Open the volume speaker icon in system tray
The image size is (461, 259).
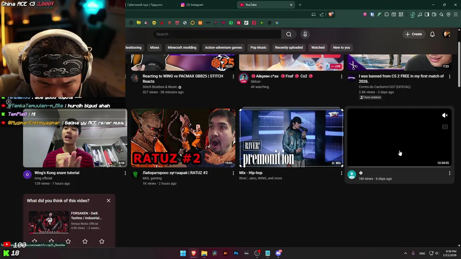point(437,254)
